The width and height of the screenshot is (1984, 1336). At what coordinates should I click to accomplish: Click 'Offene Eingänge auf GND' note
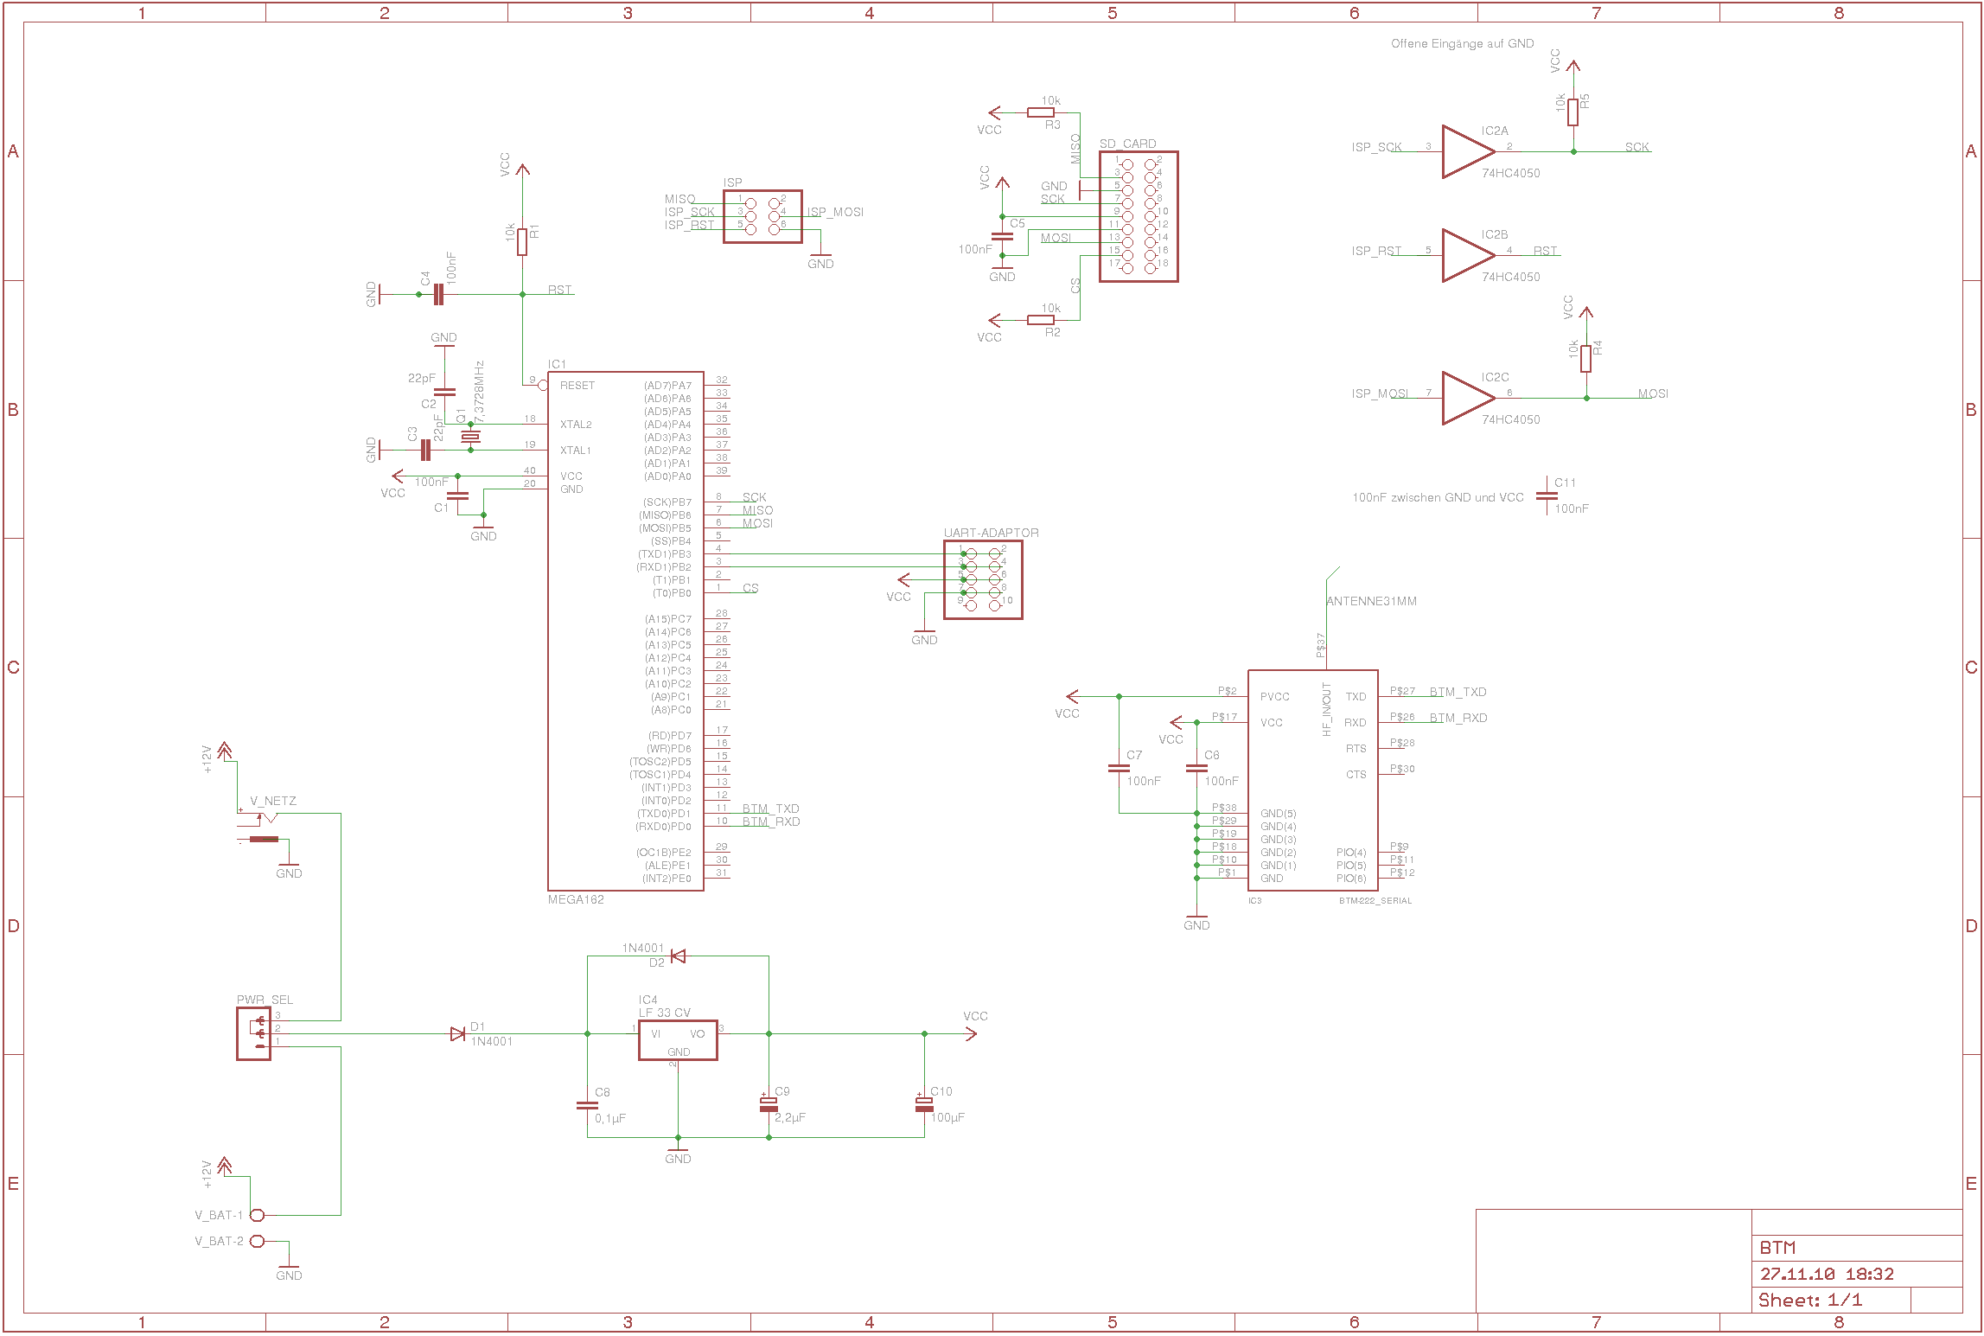[x=1462, y=43]
